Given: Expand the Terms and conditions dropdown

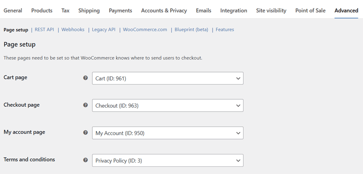Looking at the screenshot, I should [x=168, y=160].
